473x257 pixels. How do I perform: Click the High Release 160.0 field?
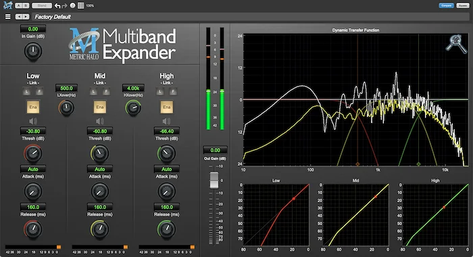click(166, 207)
